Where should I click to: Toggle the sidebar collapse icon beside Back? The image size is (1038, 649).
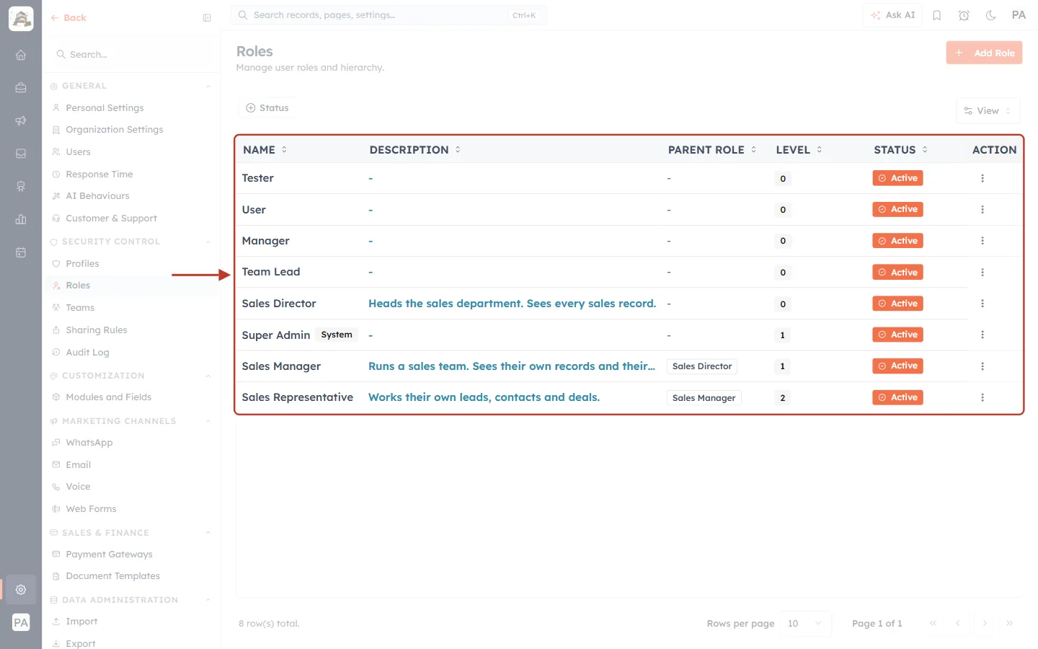click(207, 18)
